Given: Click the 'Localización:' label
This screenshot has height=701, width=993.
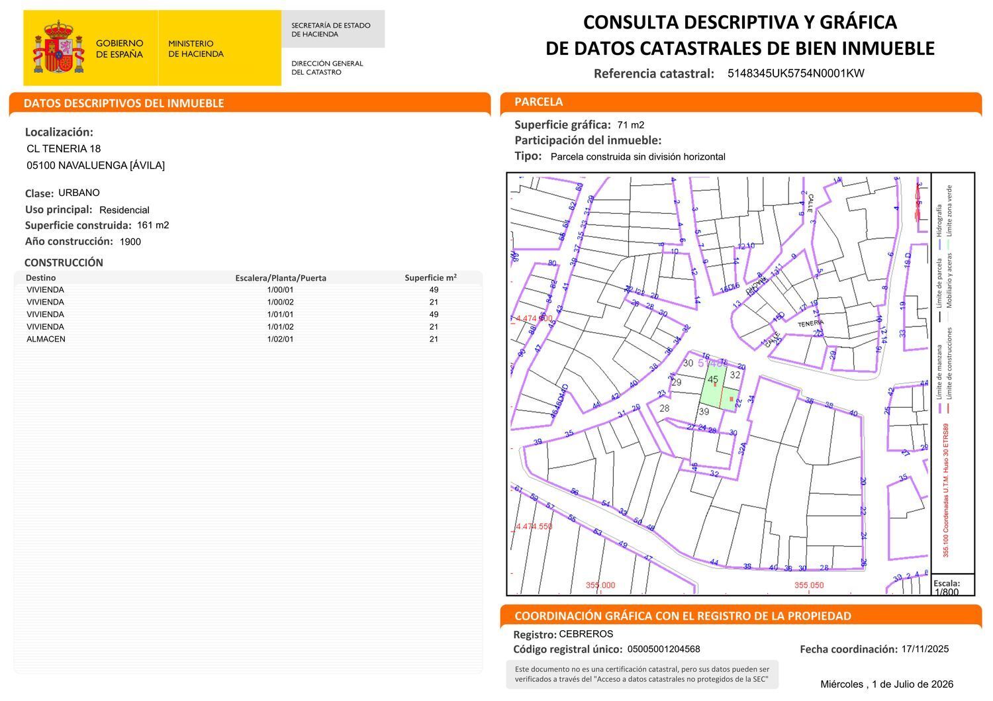Looking at the screenshot, I should pos(59,132).
